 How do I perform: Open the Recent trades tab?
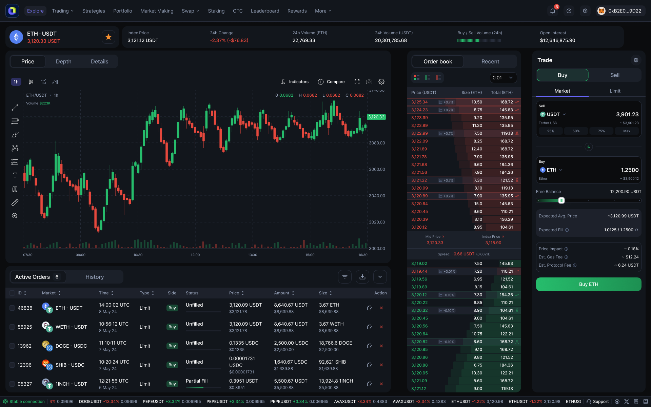click(x=490, y=61)
